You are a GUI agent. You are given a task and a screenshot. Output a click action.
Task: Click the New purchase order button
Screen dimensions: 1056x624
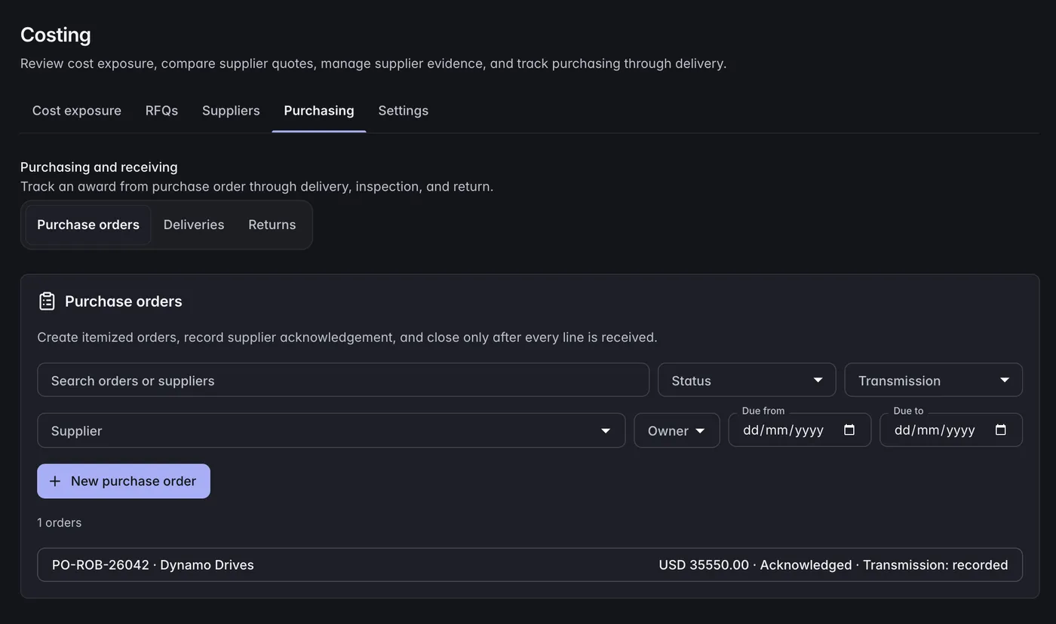(124, 481)
